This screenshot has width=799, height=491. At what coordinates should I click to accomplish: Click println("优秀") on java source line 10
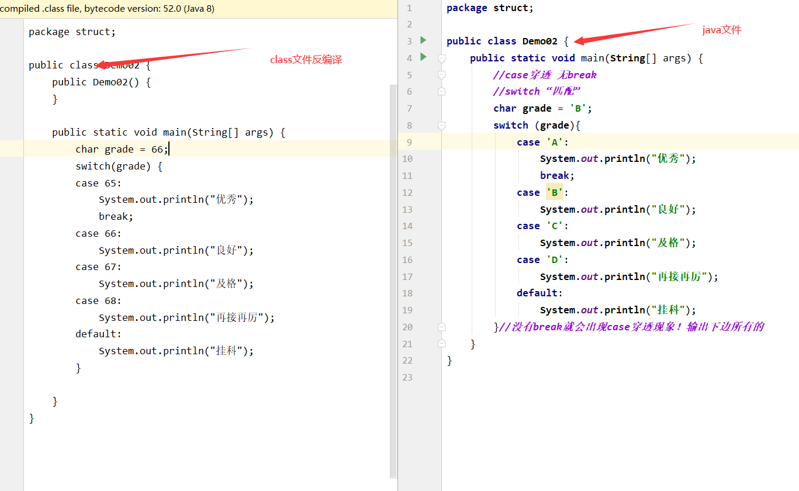pyautogui.click(x=618, y=158)
